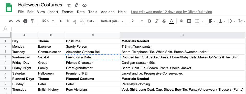Screen dimensions: 246x94
Task: Activate the paint format tool
Action: coord(33,21)
